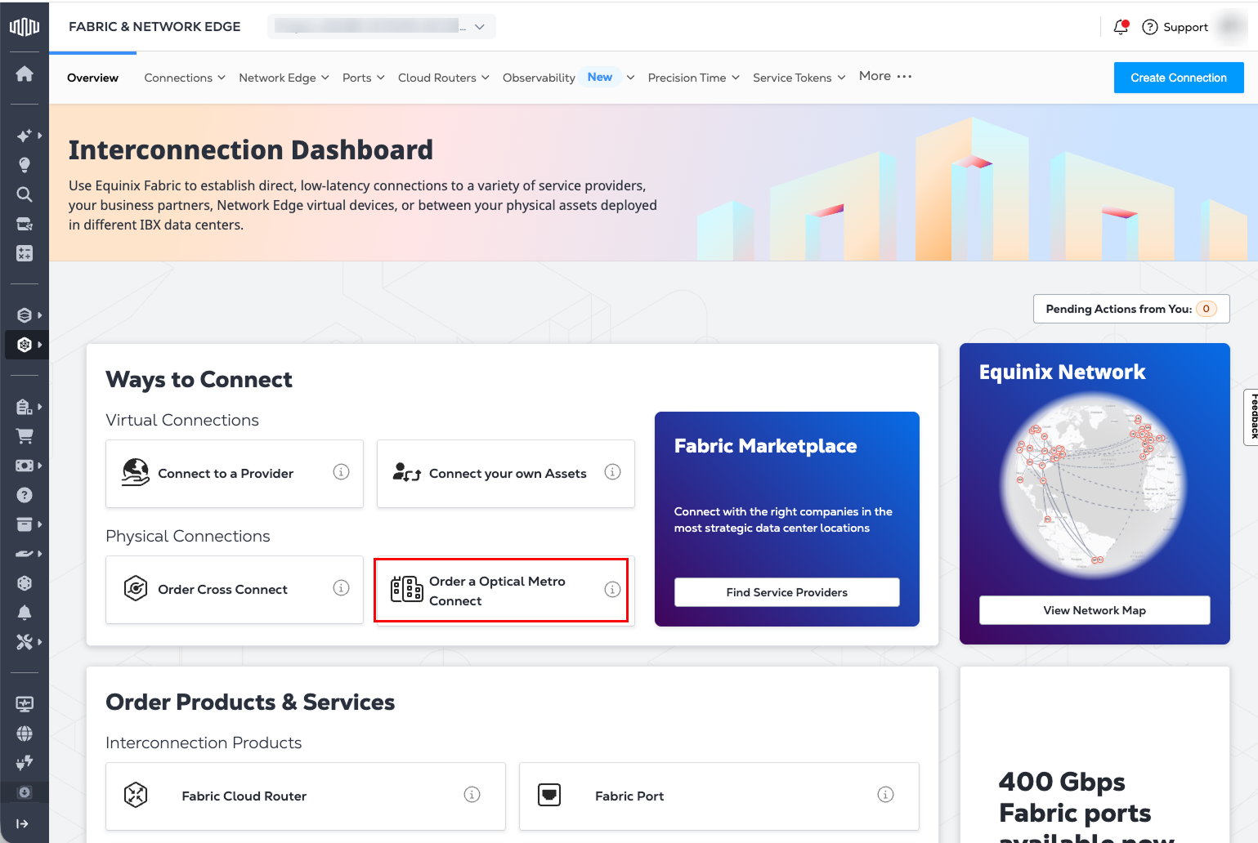Screen dimensions: 1258x843
Task: Click the calculator icon in the sidebar
Action: pos(25,253)
